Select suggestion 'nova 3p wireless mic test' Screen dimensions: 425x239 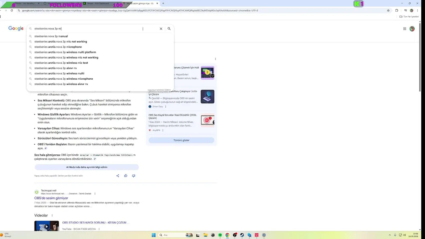pos(100,63)
